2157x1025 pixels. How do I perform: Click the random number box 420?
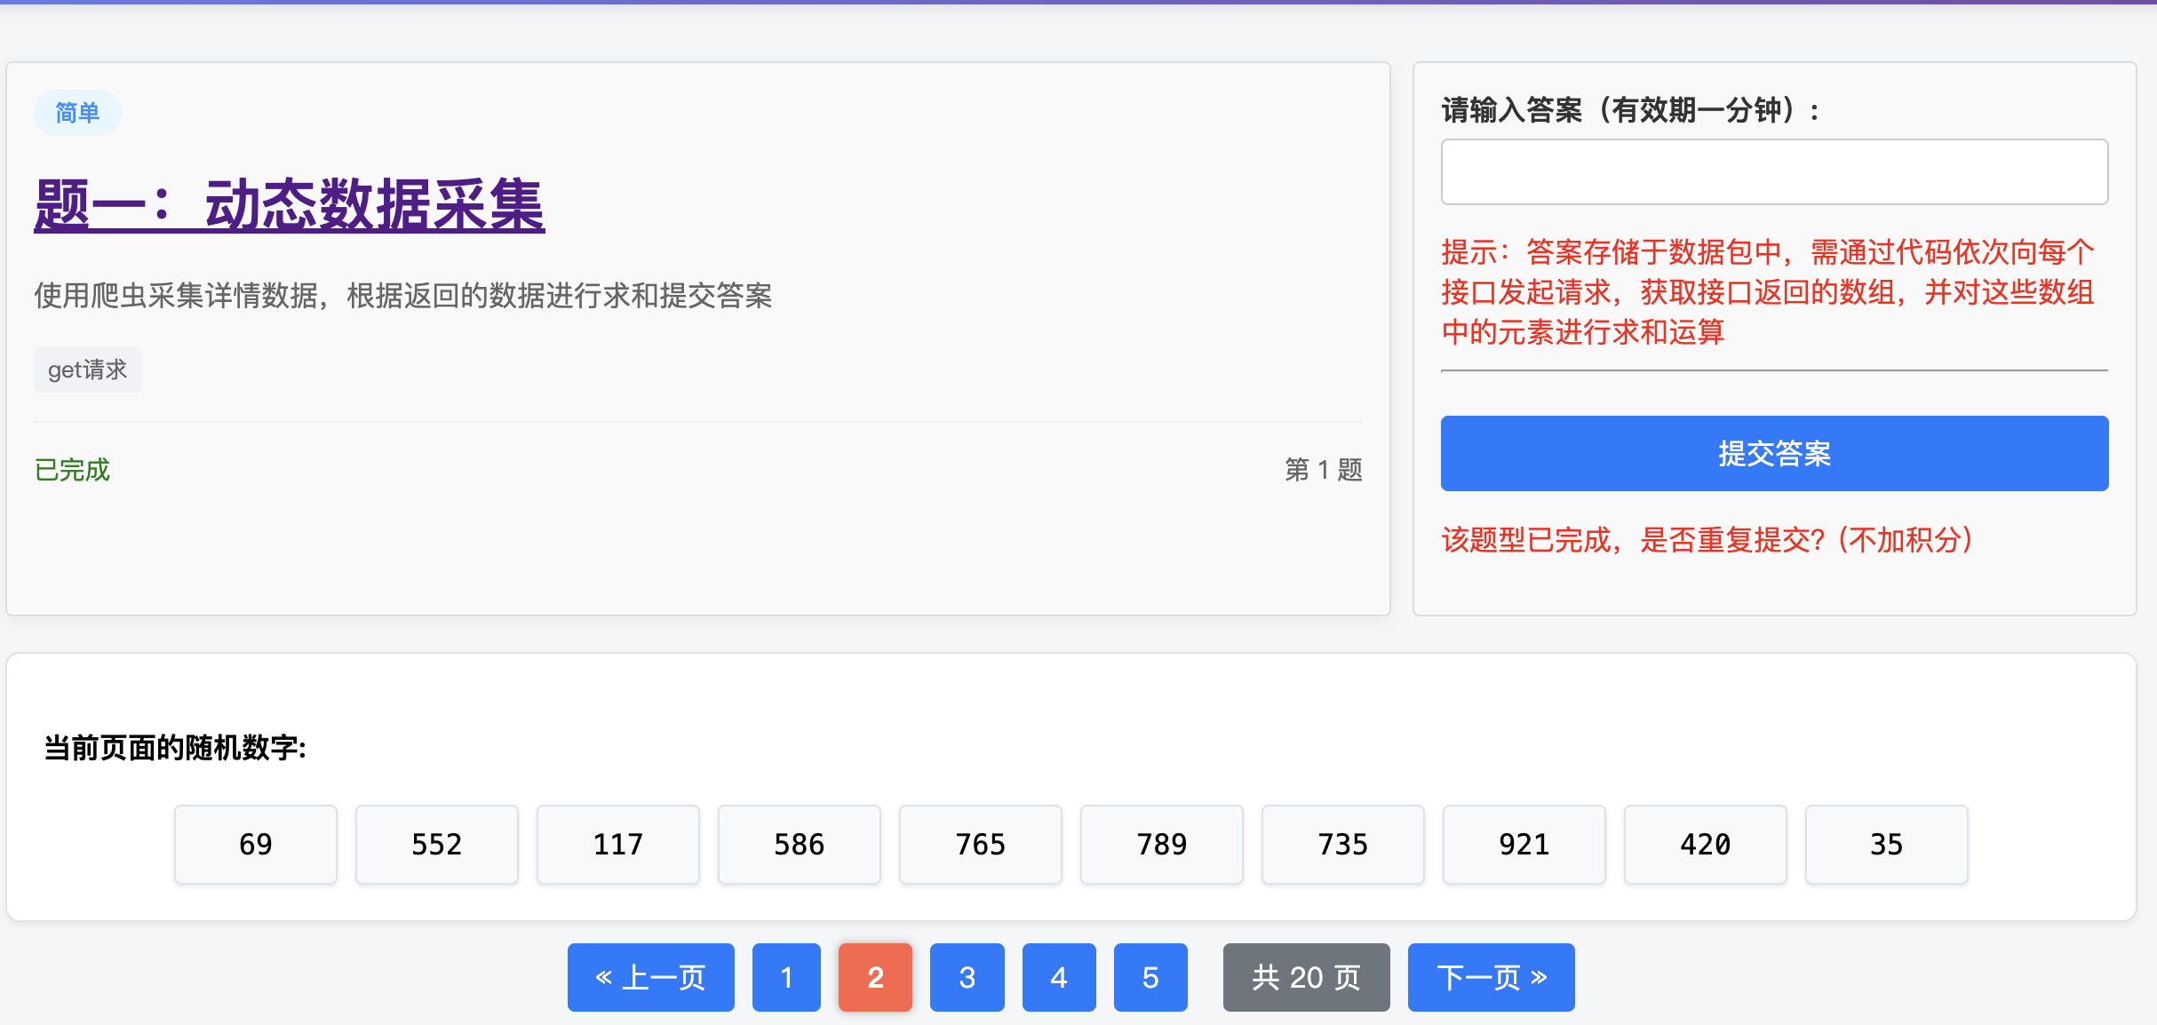pyautogui.click(x=1705, y=844)
